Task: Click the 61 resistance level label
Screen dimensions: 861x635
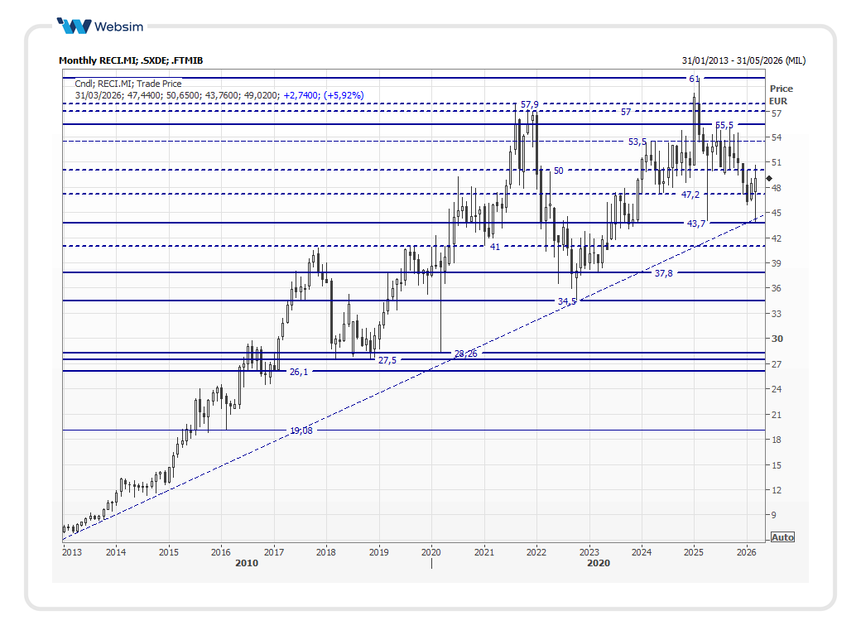Action: click(694, 79)
